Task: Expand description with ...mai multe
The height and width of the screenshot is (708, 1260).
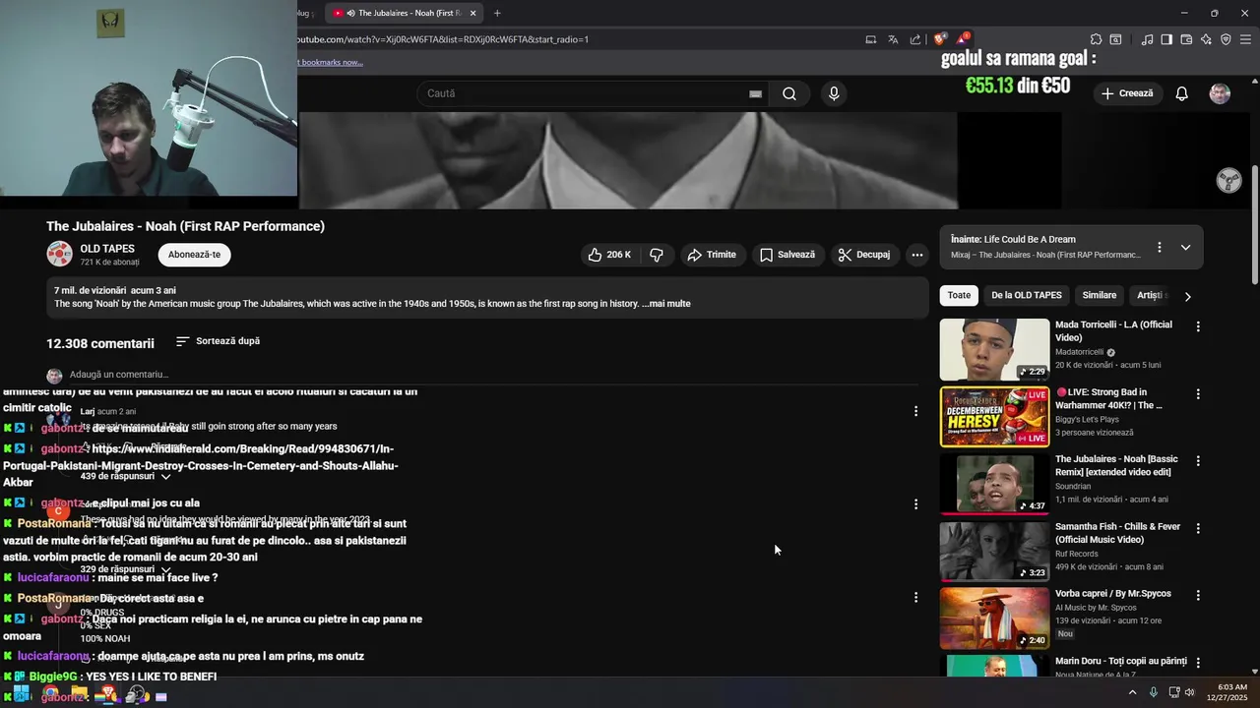Action: point(666,304)
